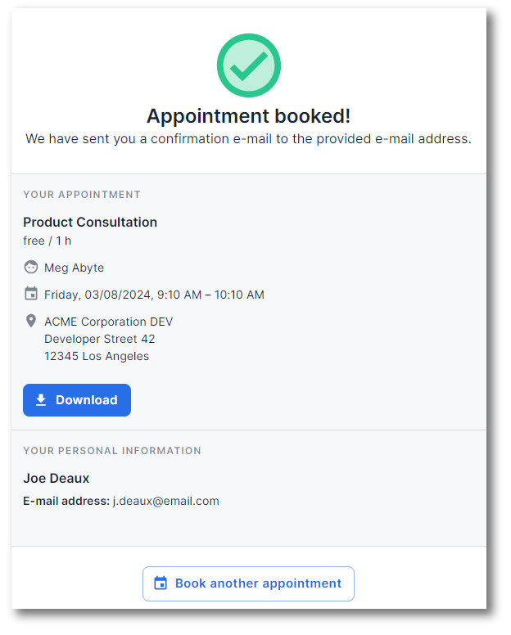
Task: Book another appointment
Action: 248,583
